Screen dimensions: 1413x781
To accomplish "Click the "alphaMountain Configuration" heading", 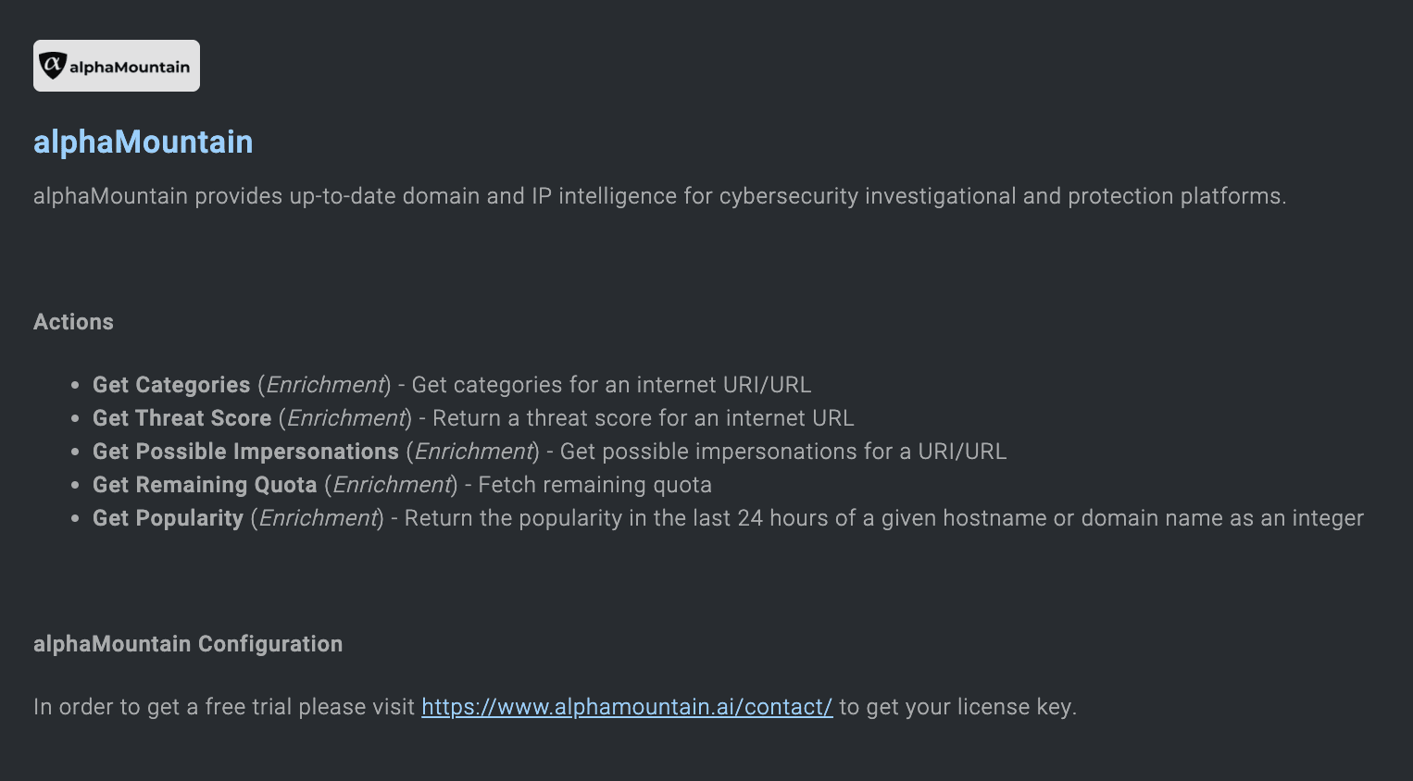I will [x=188, y=644].
